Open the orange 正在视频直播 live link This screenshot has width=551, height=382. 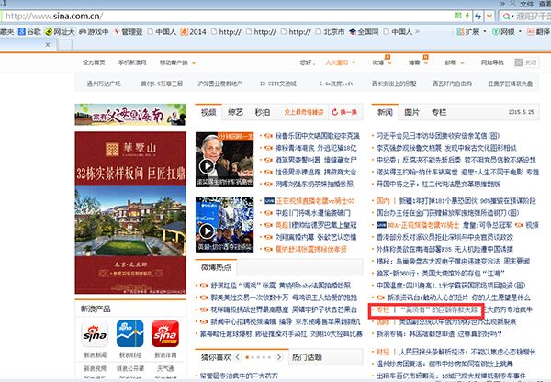pos(315,201)
